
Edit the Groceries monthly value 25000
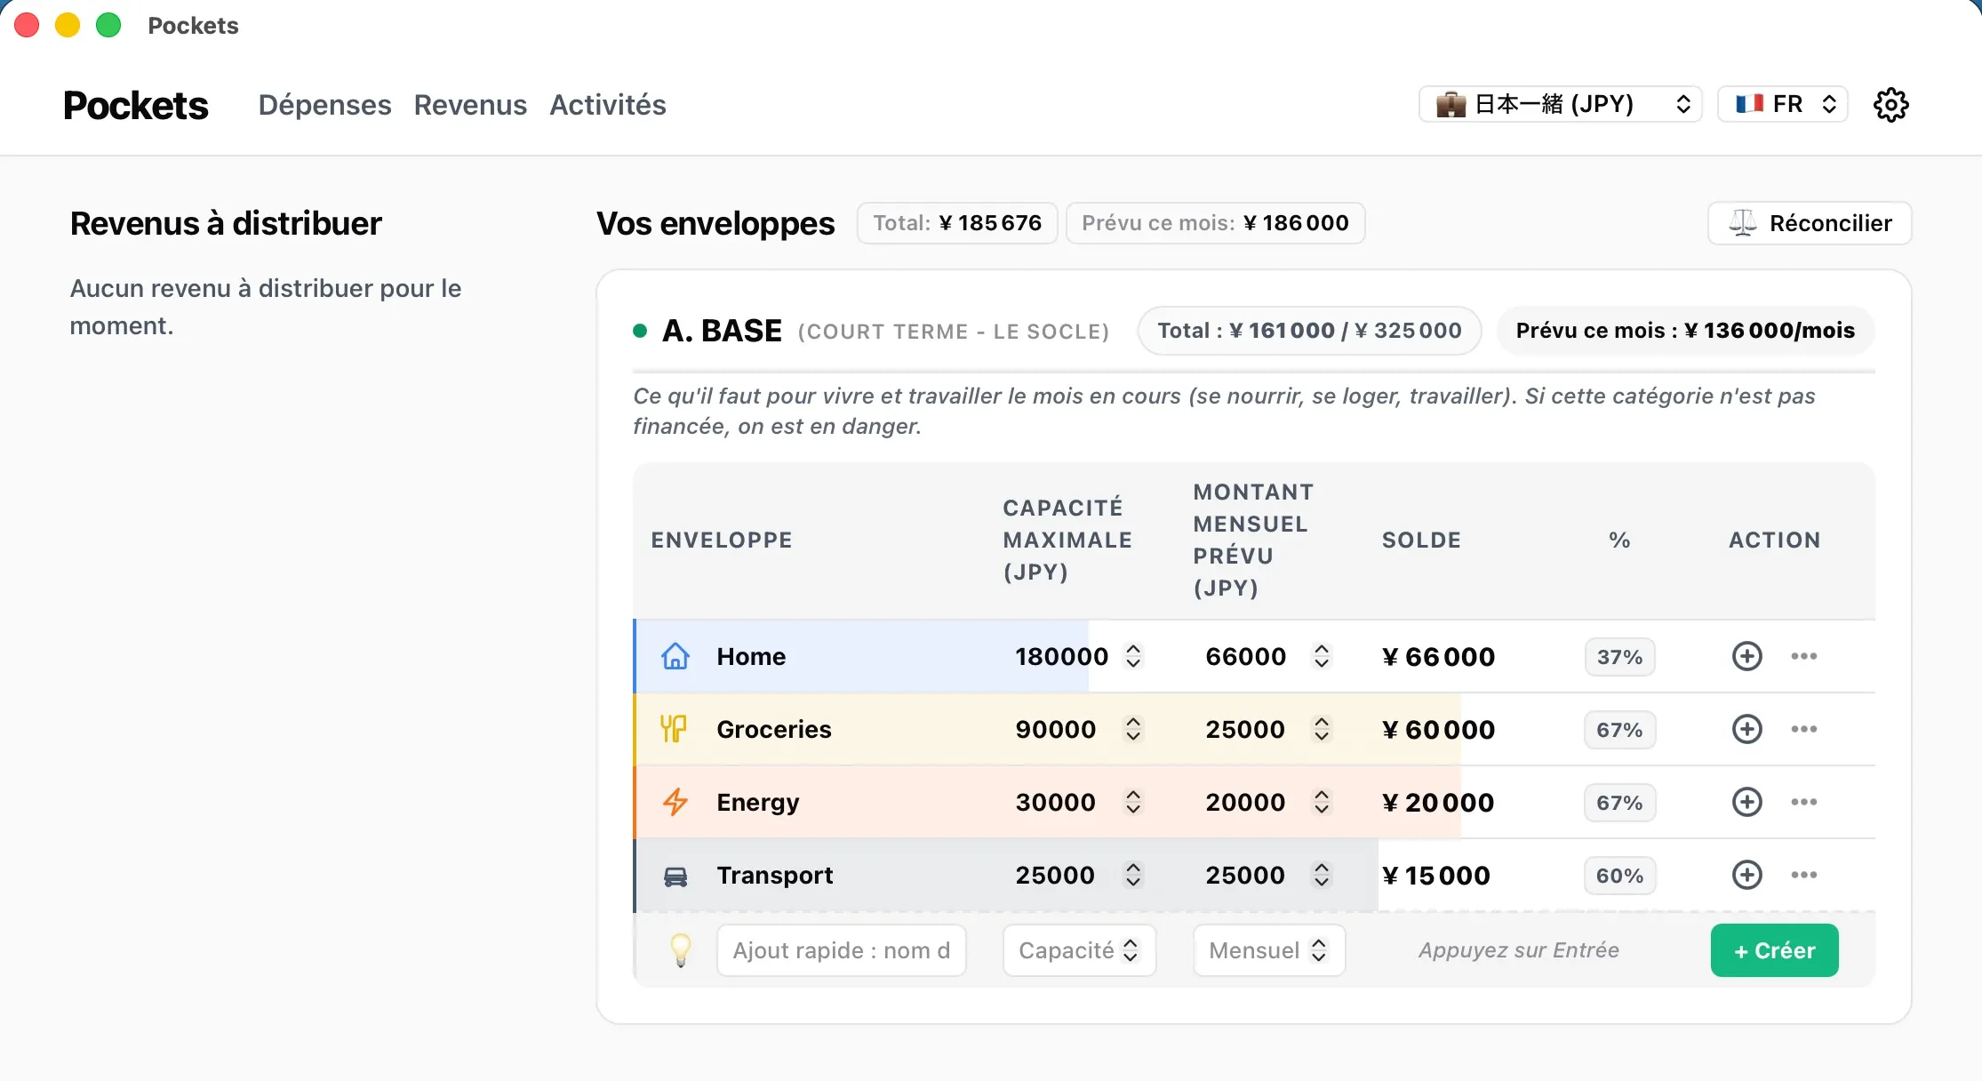point(1245,729)
